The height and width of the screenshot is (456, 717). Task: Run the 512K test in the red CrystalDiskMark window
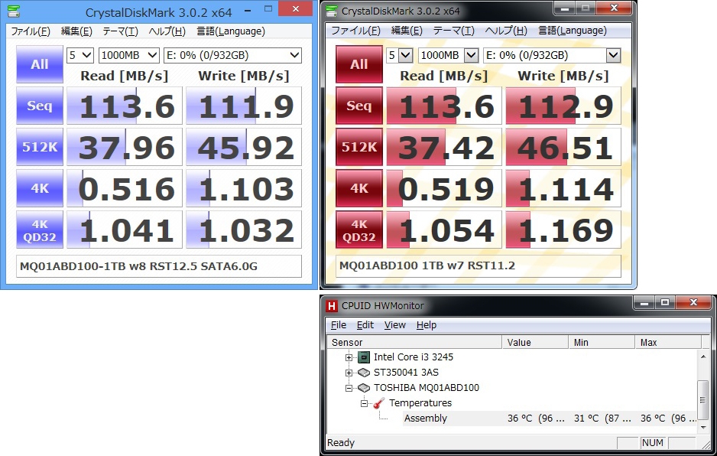point(359,147)
